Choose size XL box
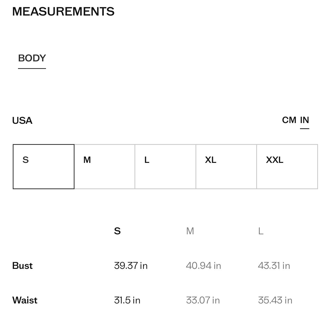Image resolution: width=330 pixels, height=322 pixels. (226, 167)
